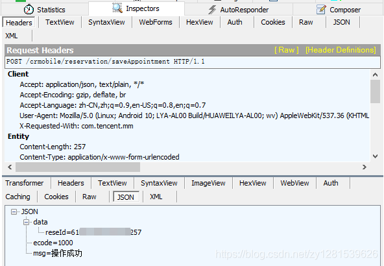Select the Entity header group
Viewport: 384px width, 266px height.
[x=18, y=136]
